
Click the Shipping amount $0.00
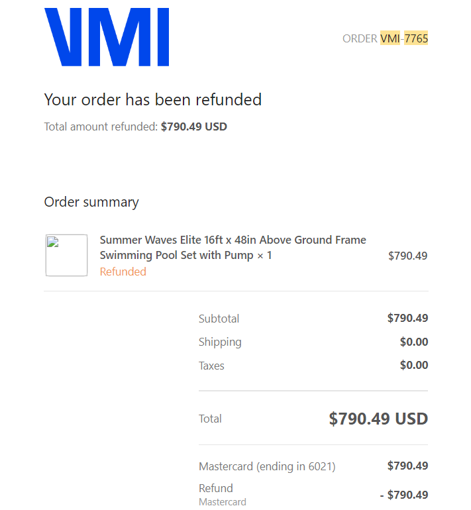tap(414, 342)
